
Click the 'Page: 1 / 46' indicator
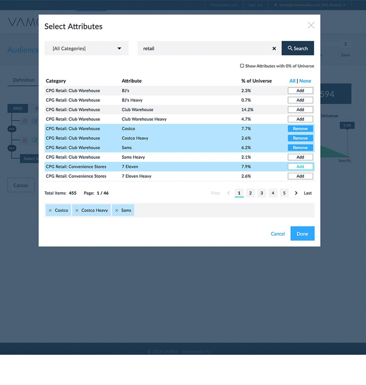(96, 193)
